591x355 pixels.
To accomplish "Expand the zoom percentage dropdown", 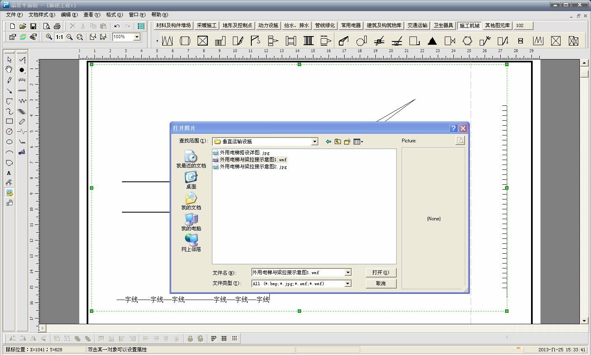I will tap(137, 37).
